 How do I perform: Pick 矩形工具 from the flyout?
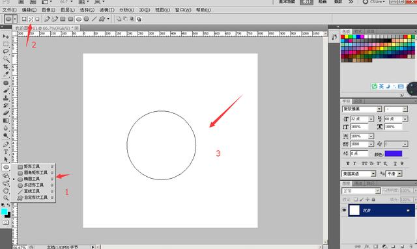(34, 166)
